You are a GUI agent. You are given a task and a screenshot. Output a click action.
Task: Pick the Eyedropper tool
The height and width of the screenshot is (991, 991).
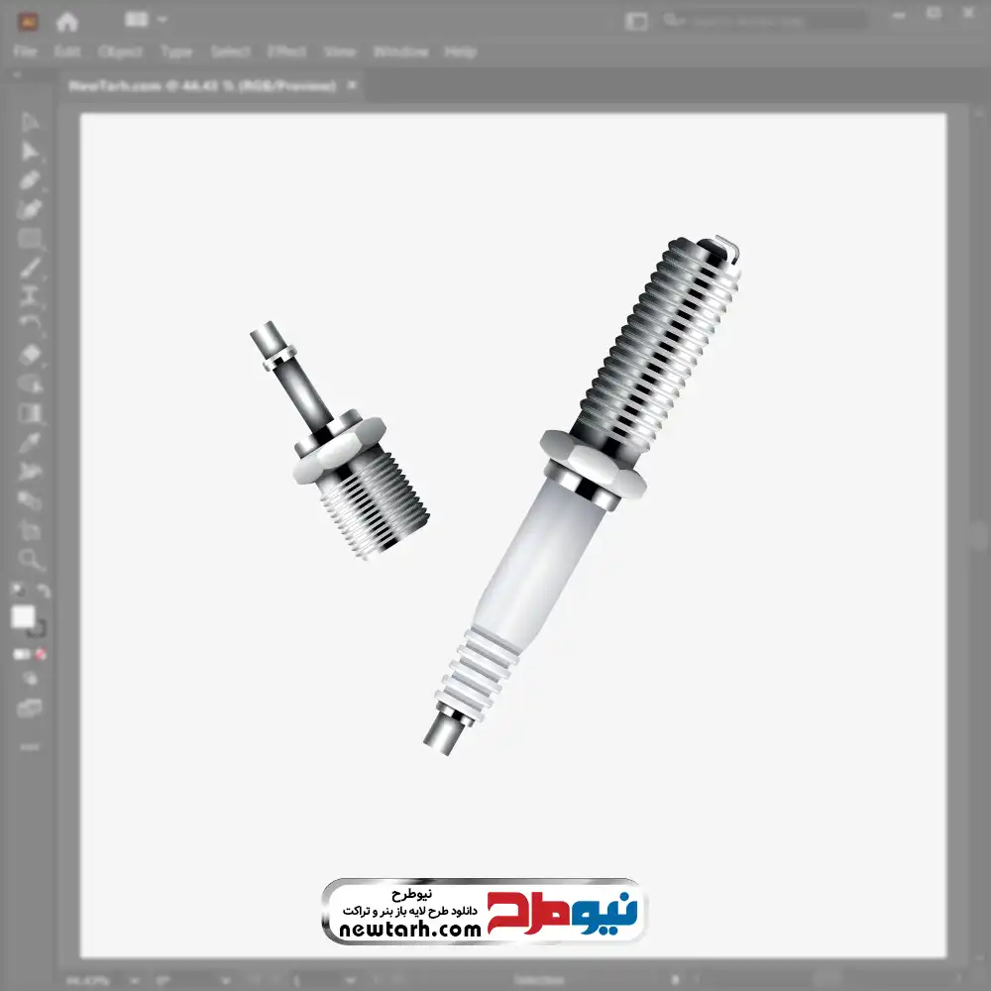pos(30,442)
